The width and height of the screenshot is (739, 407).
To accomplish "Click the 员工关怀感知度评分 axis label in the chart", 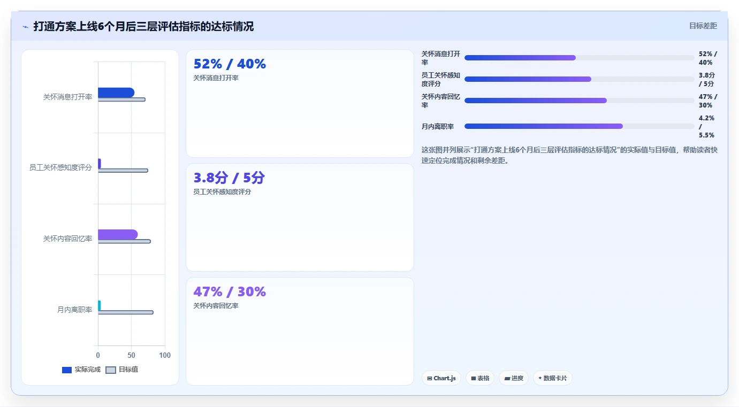I will coord(60,168).
